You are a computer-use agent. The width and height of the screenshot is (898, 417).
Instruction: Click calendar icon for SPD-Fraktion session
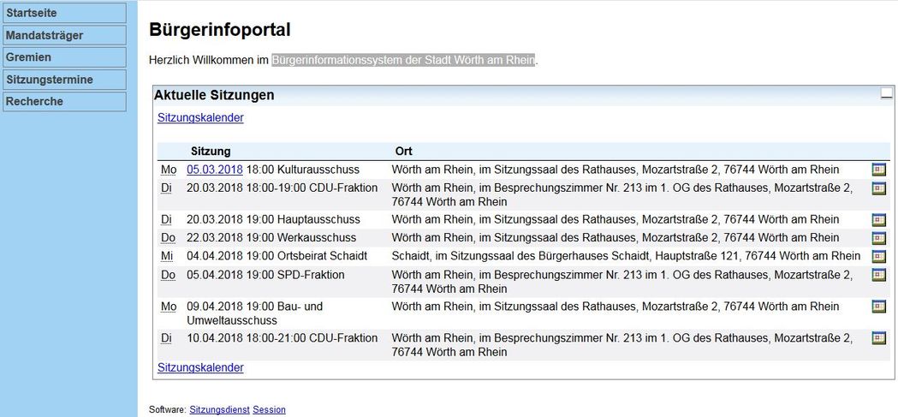point(878,275)
